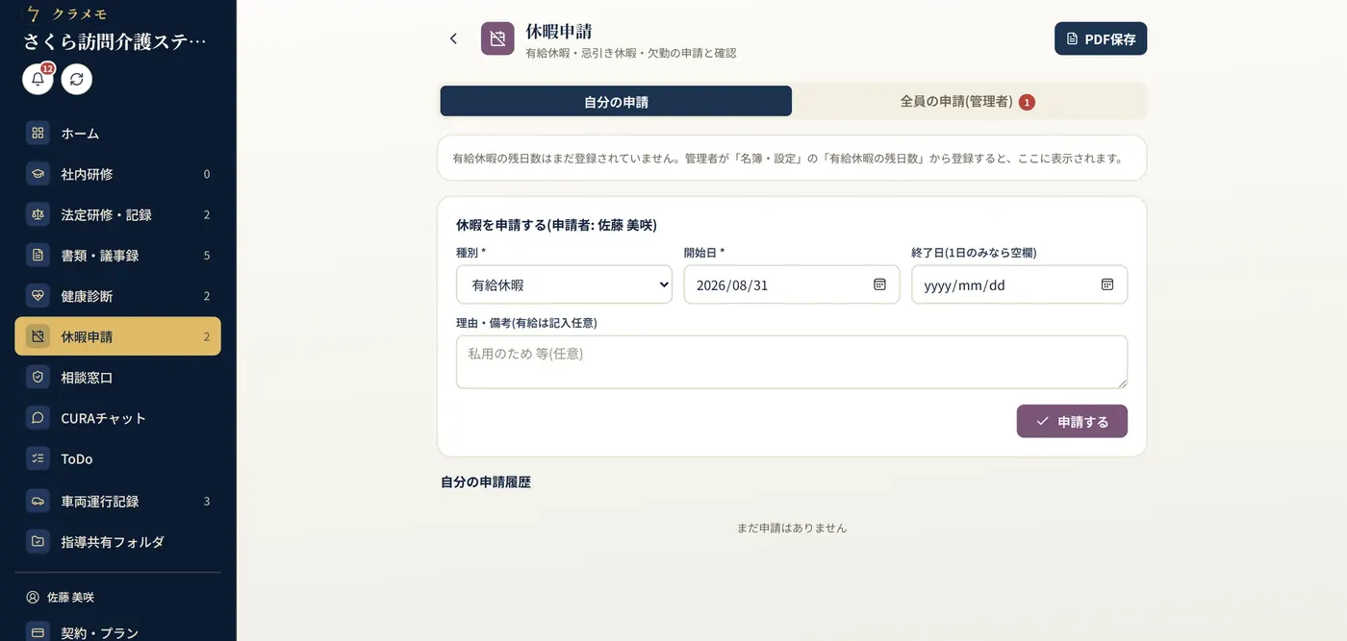The width and height of the screenshot is (1347, 641).
Task: Switch to 全員の申請(管理者) tab
Action: 969,101
